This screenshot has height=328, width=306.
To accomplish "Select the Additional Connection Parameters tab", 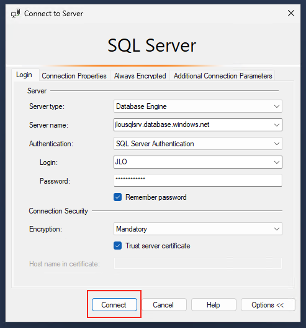I will pyautogui.click(x=223, y=76).
